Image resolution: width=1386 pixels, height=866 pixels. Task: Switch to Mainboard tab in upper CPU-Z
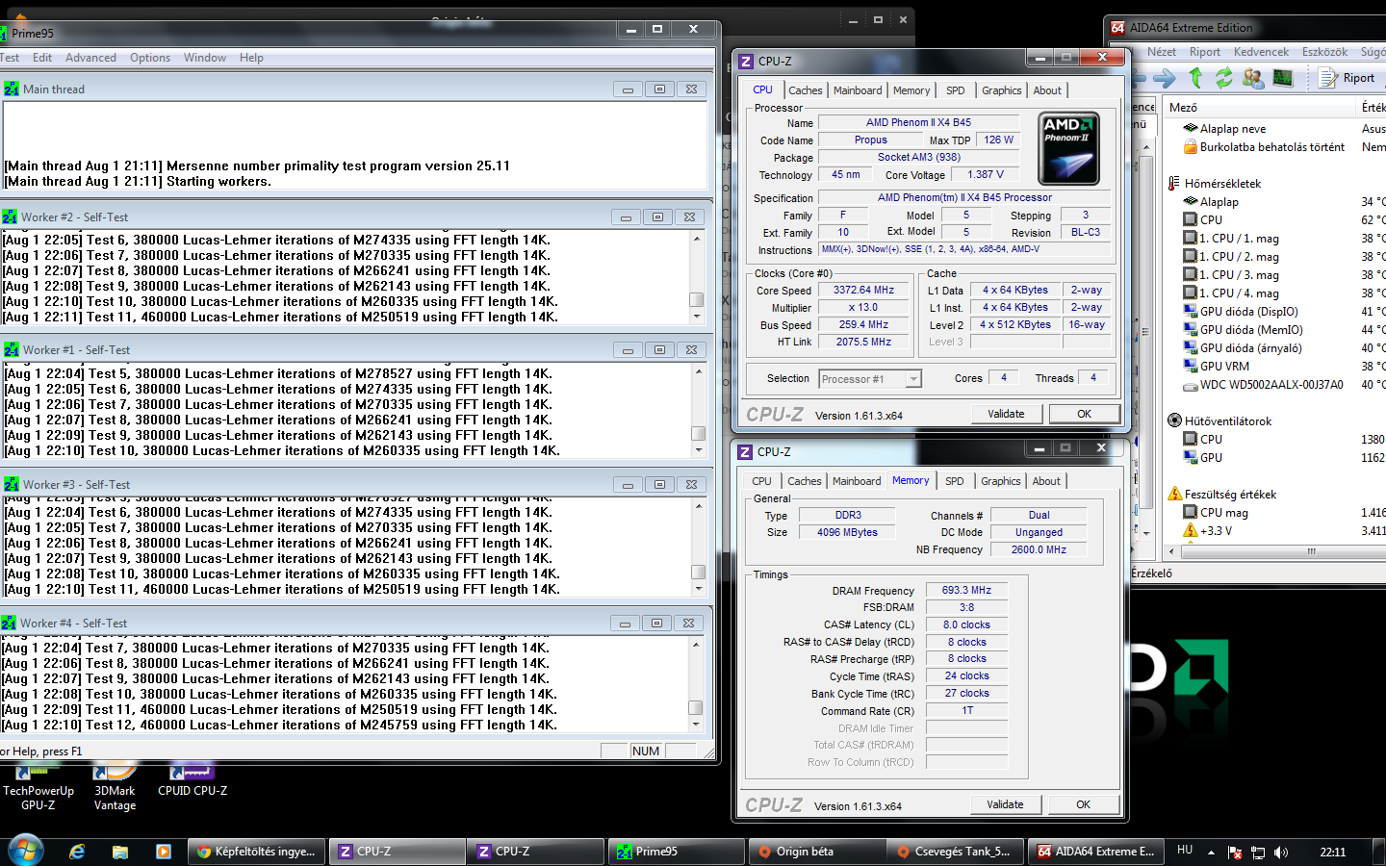click(x=858, y=90)
